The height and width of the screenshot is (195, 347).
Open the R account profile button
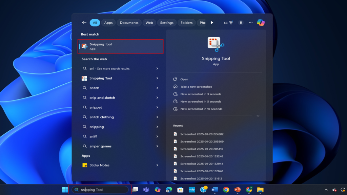point(241,23)
